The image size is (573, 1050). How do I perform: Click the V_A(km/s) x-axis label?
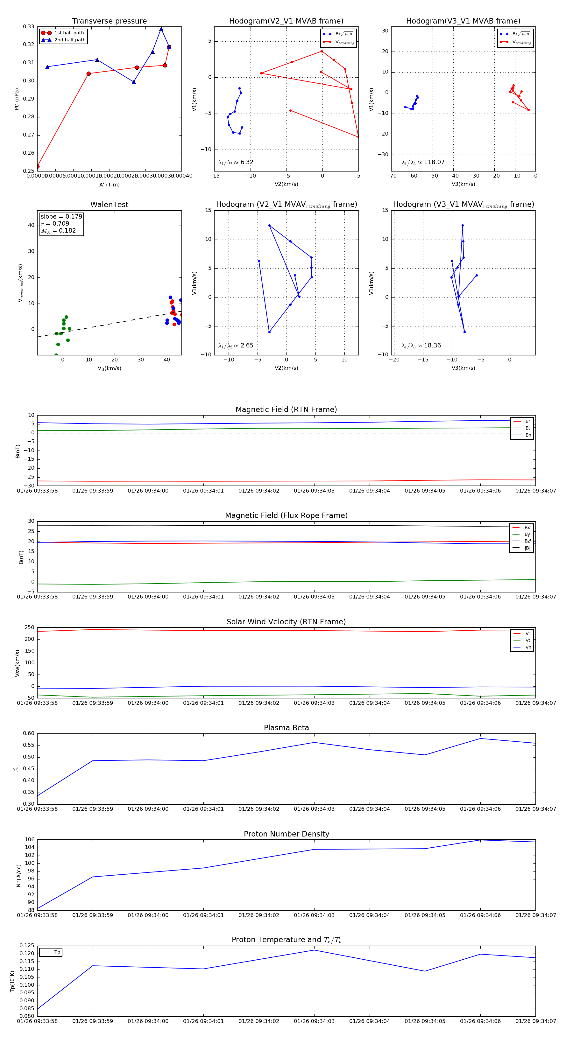109,368
